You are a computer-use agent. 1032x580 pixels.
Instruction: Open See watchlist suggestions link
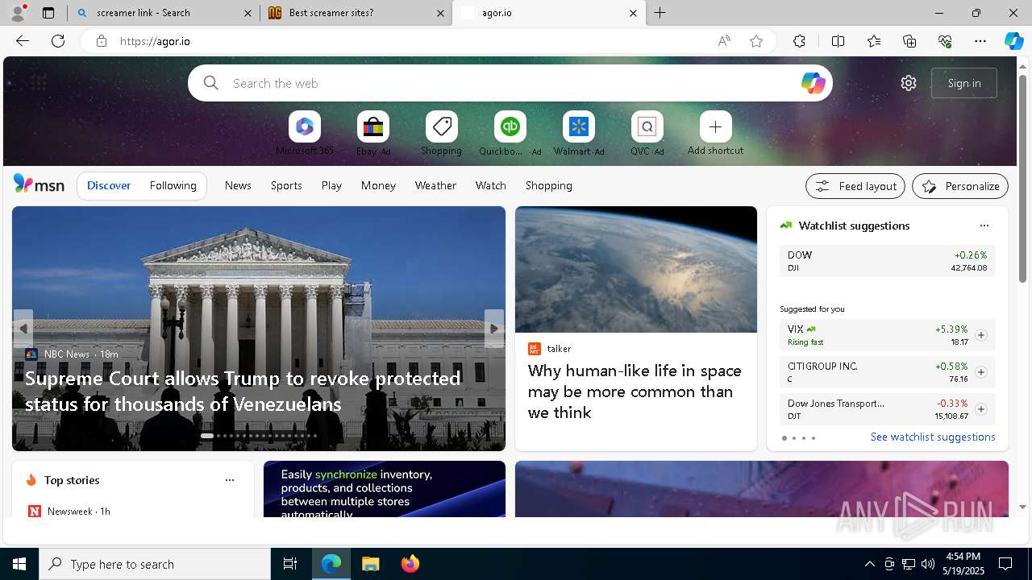click(x=933, y=437)
